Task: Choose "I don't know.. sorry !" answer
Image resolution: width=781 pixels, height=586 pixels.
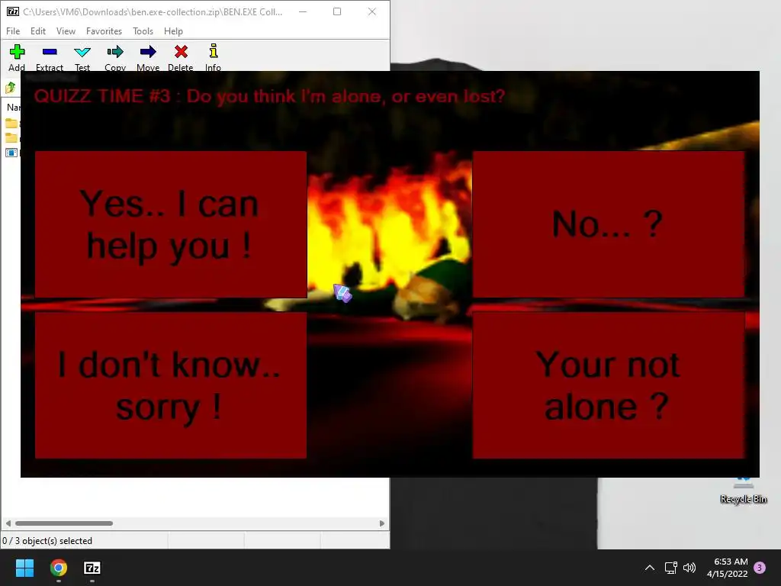Action: click(x=171, y=385)
